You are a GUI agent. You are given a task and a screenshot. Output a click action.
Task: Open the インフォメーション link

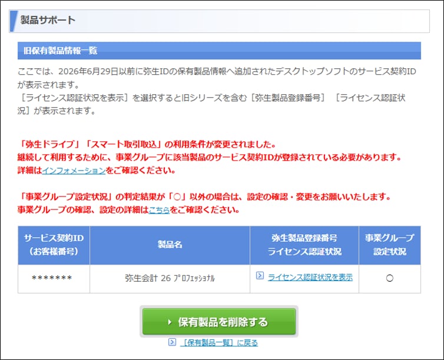[74, 171]
